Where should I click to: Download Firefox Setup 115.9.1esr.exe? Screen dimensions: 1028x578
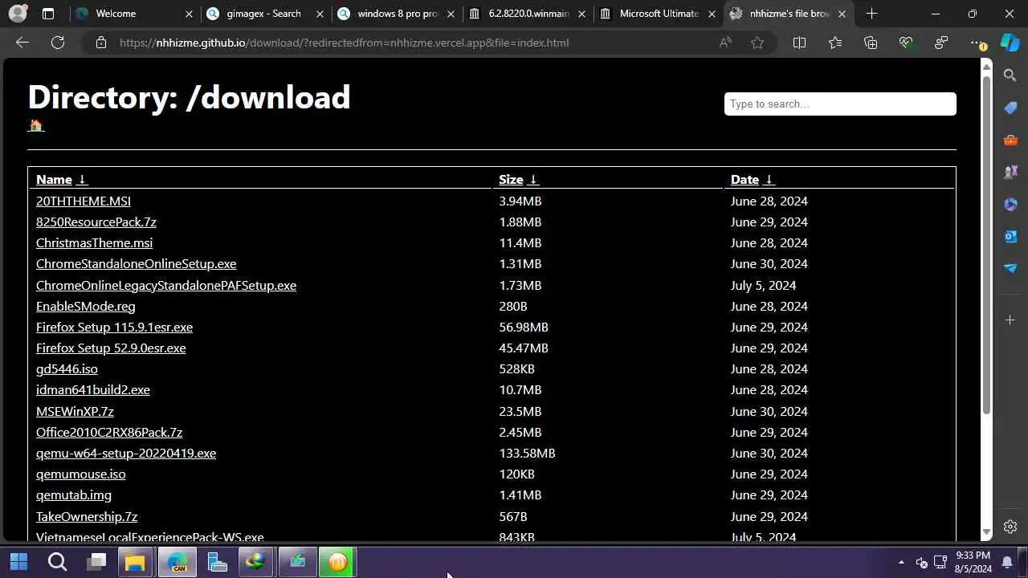pyautogui.click(x=114, y=327)
